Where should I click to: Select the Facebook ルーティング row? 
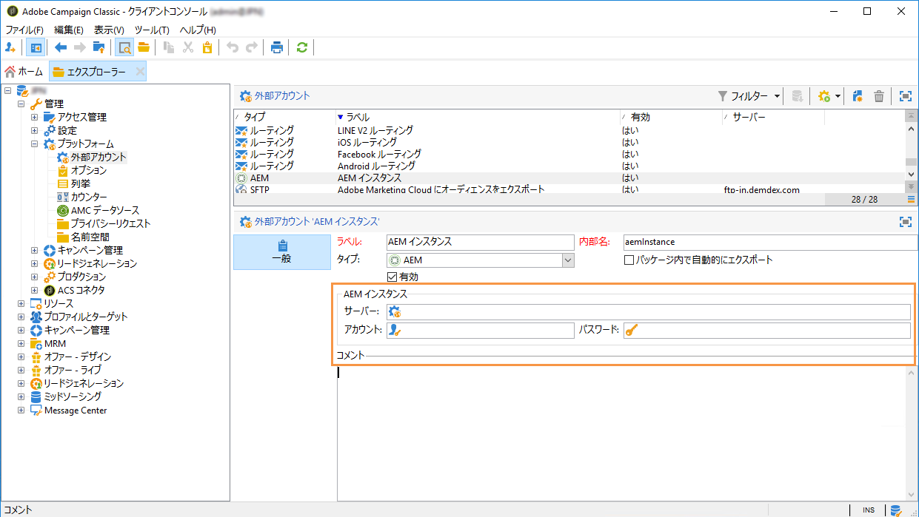569,154
